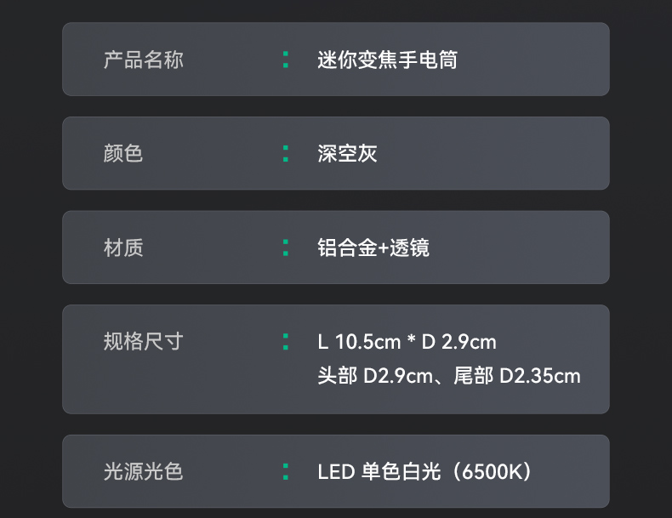Click the green colon beside 光源光色
Image resolution: width=672 pixels, height=518 pixels.
pyautogui.click(x=286, y=471)
